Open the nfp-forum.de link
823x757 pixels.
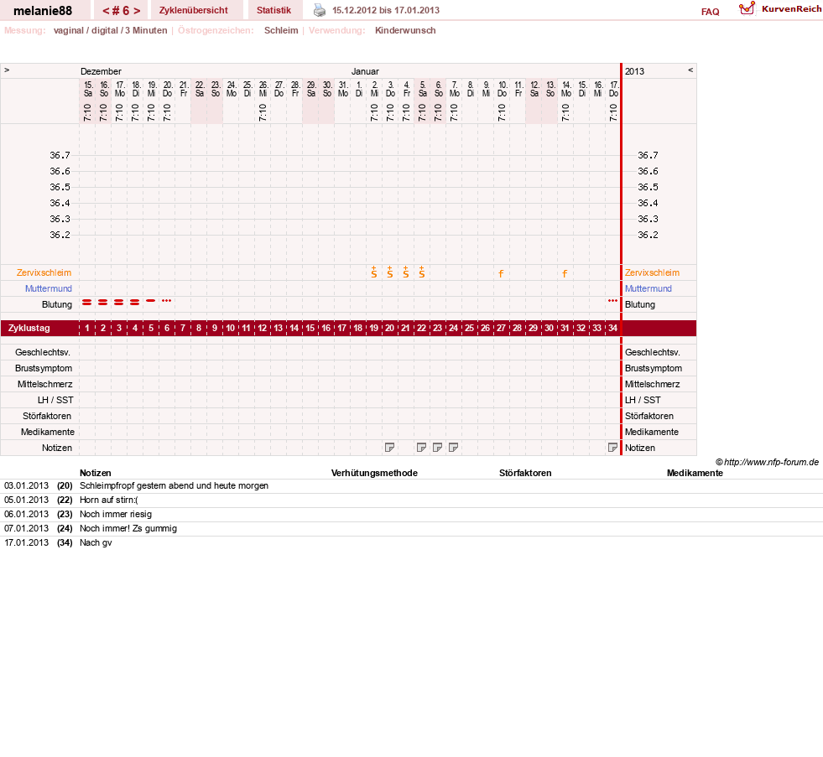(x=771, y=462)
